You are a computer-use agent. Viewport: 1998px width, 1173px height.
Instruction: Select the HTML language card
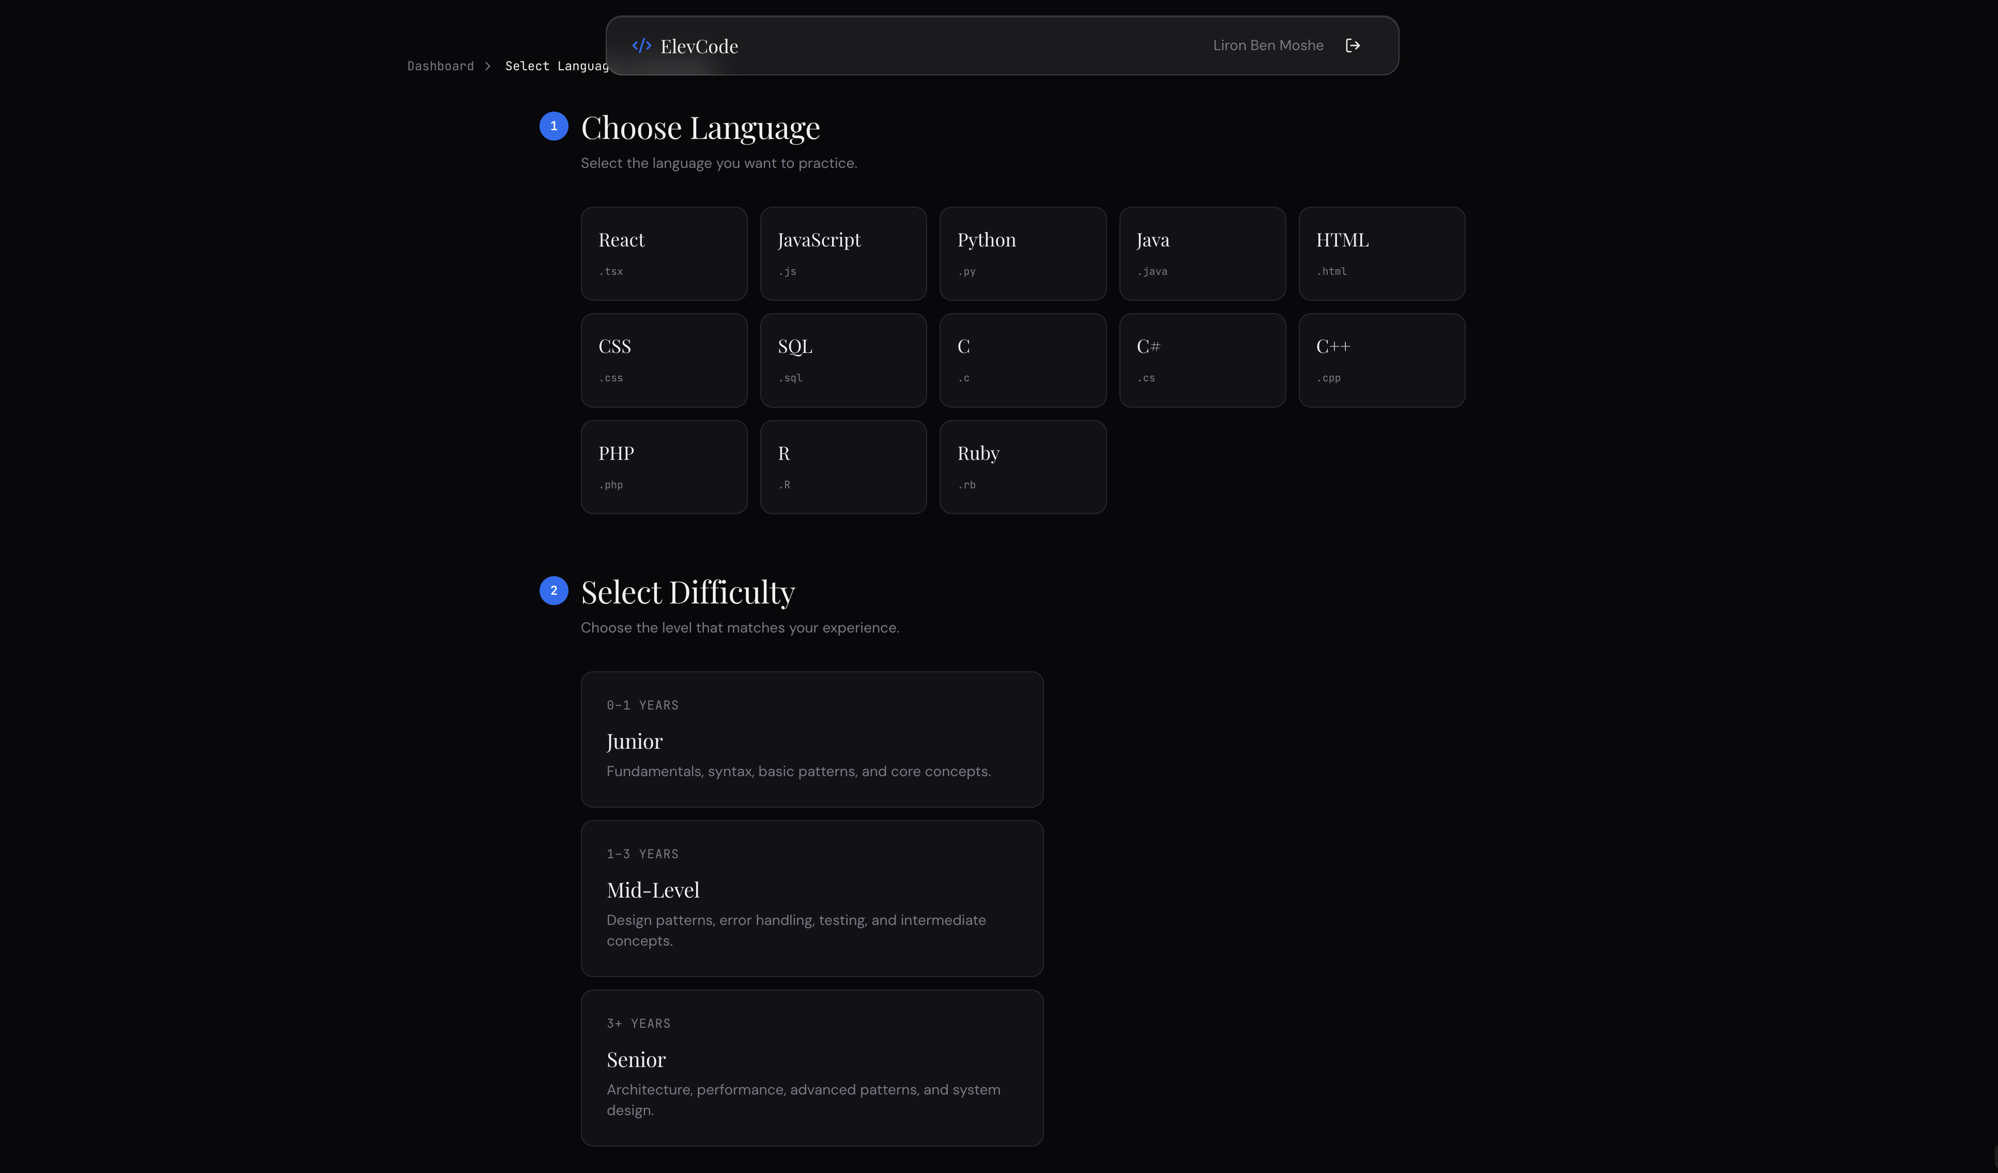point(1381,253)
